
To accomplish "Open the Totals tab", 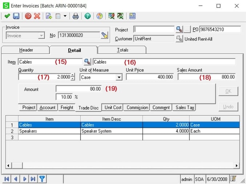I will click(x=122, y=50).
